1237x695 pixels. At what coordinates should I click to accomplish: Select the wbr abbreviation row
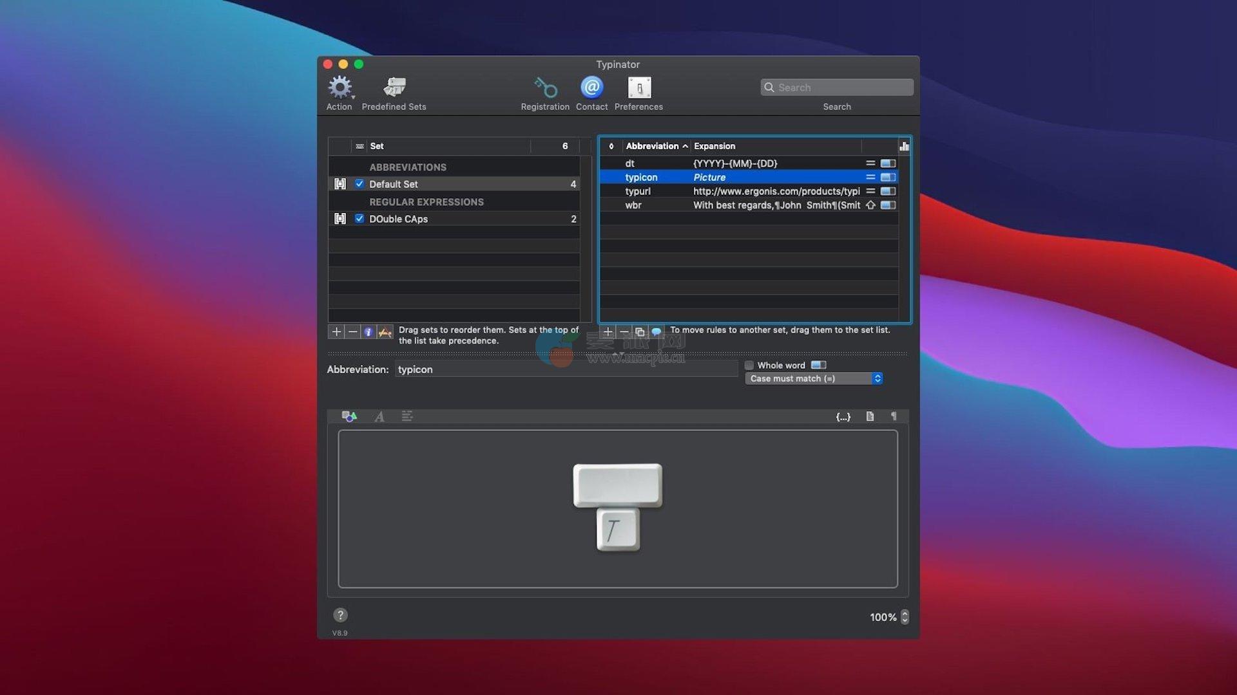coord(633,205)
